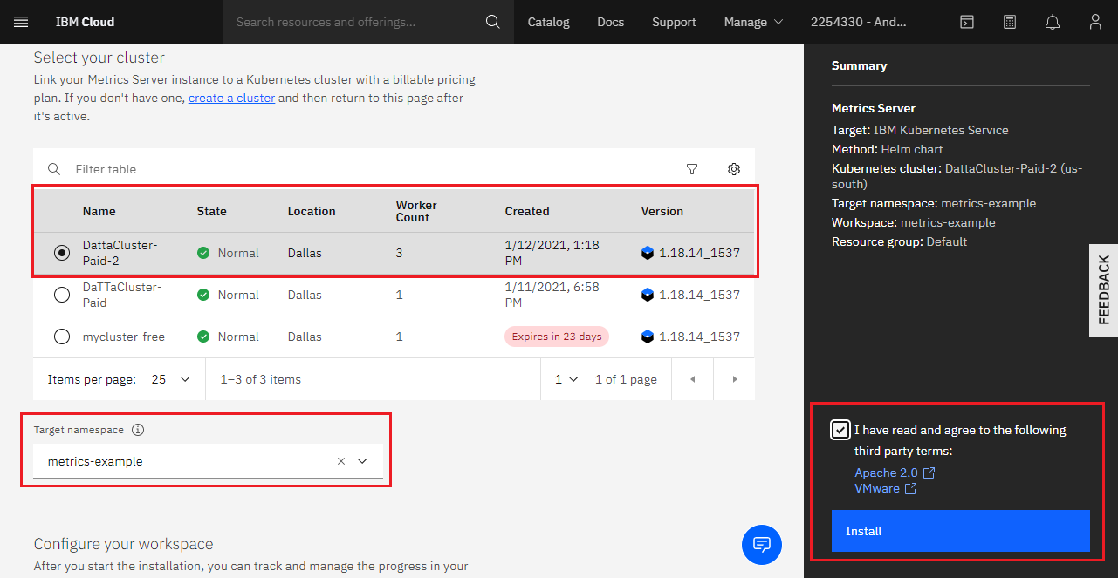Clear the metrics-example namespace selection
This screenshot has height=578, width=1118.
[x=341, y=461]
